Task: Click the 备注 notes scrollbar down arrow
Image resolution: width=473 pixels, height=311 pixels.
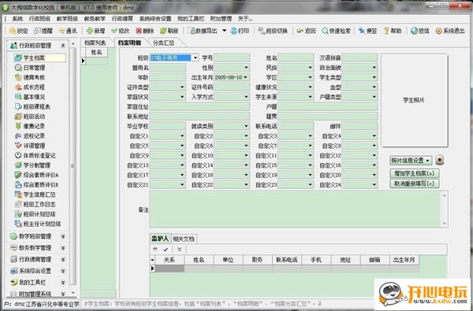Action: [445, 224]
